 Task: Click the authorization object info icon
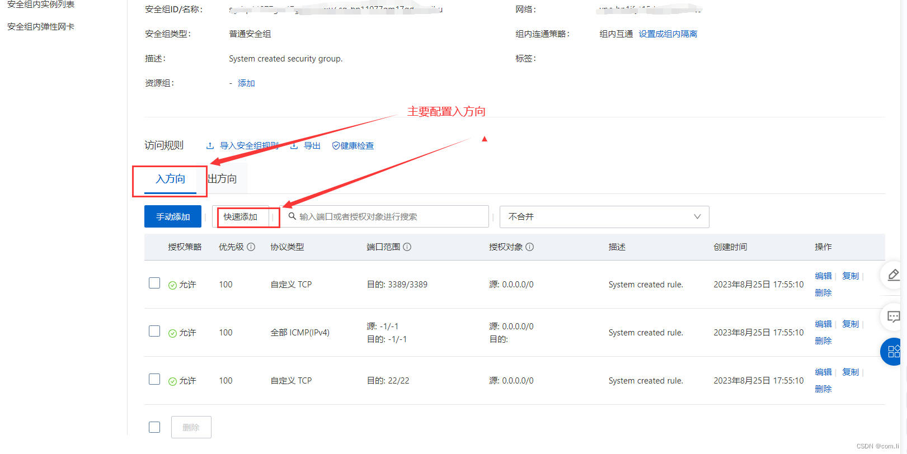coord(530,247)
